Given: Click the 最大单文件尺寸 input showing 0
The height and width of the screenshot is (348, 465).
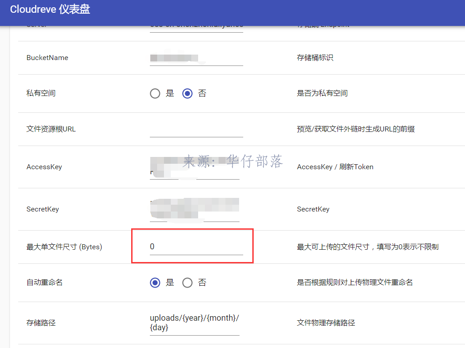Looking at the screenshot, I should point(196,247).
